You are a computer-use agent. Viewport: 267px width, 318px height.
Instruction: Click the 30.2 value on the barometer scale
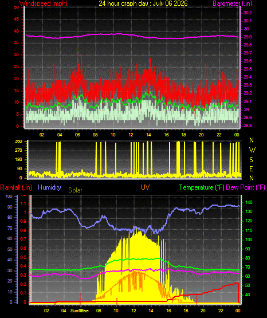(248, 13)
